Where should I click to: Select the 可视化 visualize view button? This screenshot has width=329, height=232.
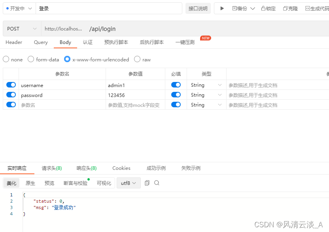point(104,183)
